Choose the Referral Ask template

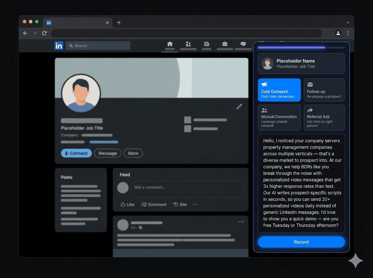tap(324, 118)
